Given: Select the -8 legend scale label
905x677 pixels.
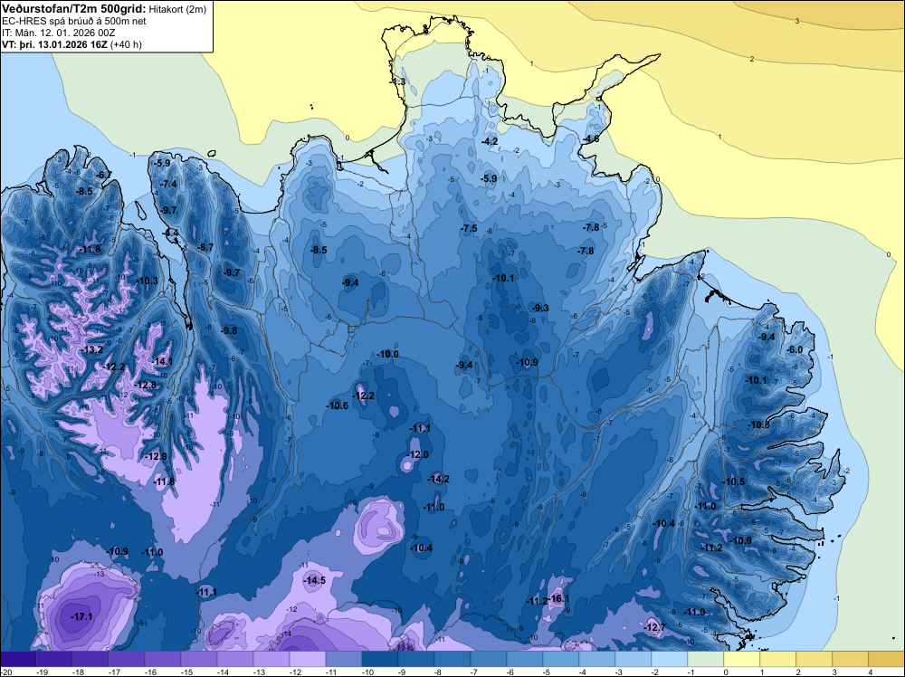Looking at the screenshot, I should click(x=439, y=672).
